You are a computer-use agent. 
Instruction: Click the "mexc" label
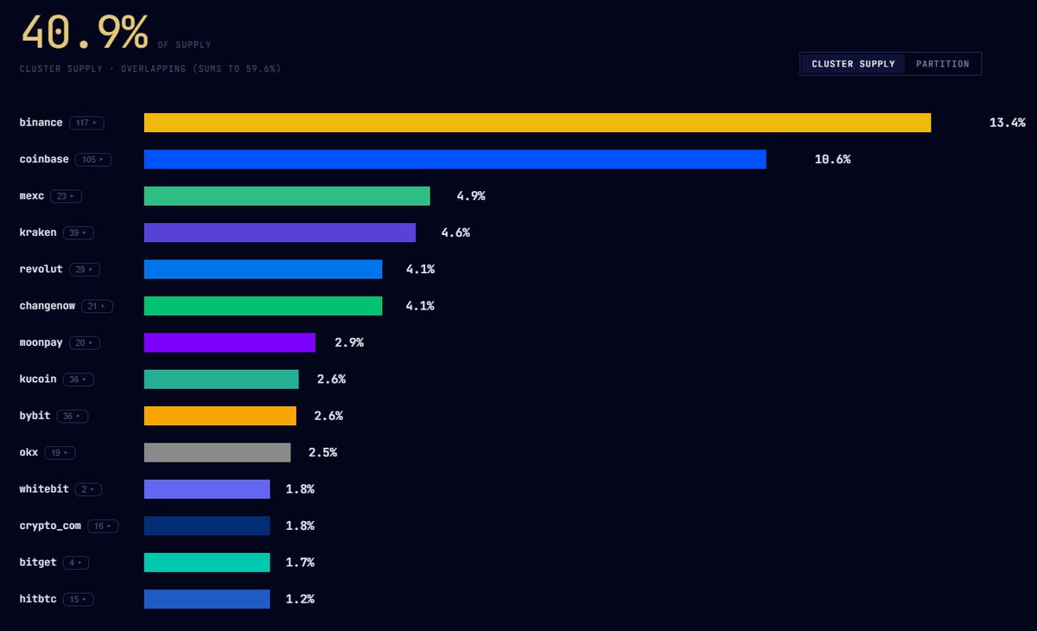(32, 196)
